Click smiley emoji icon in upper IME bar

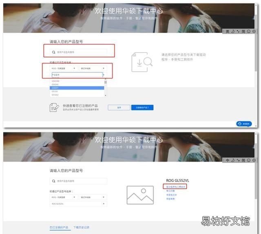coord(249,31)
